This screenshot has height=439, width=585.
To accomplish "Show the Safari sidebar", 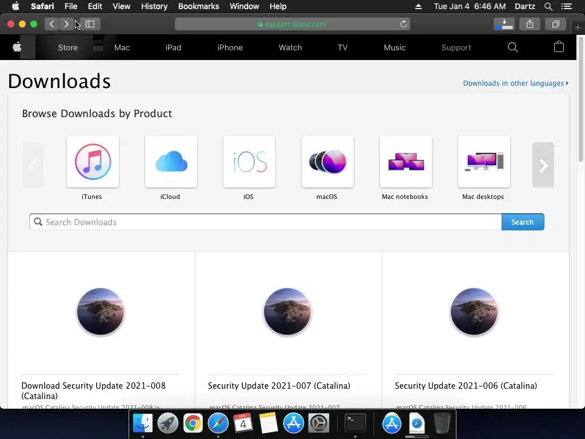I will click(90, 24).
